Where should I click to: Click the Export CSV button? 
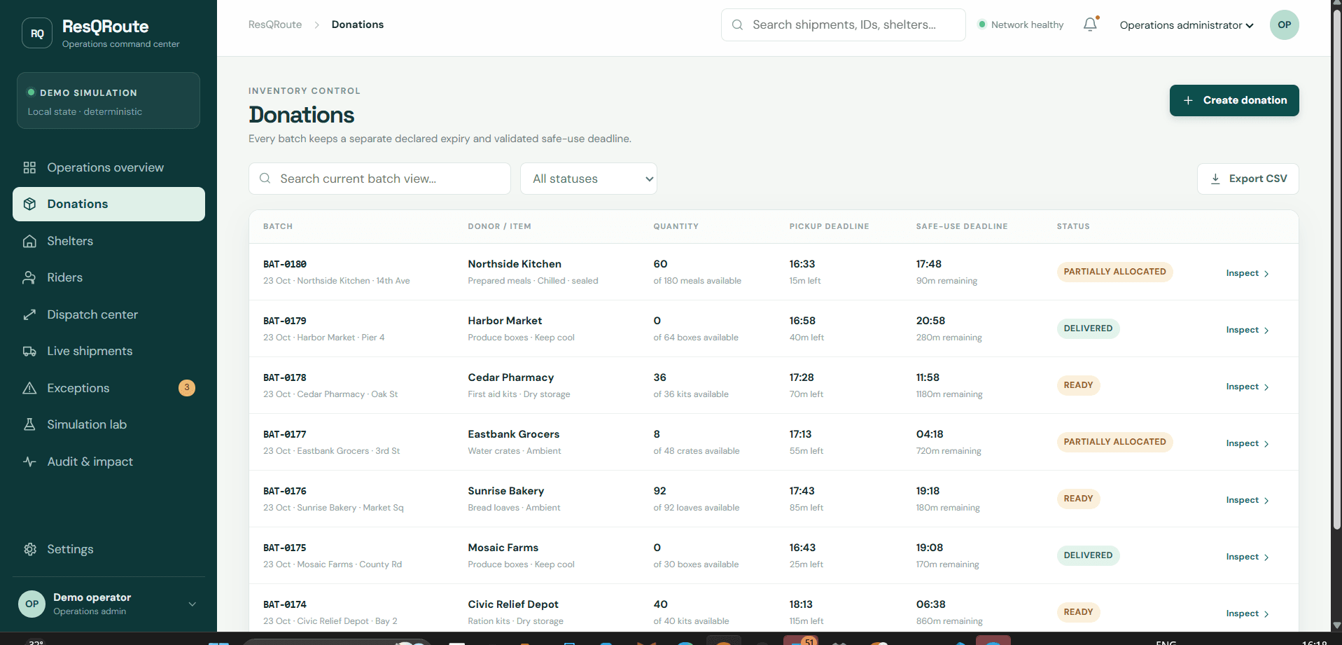1248,179
